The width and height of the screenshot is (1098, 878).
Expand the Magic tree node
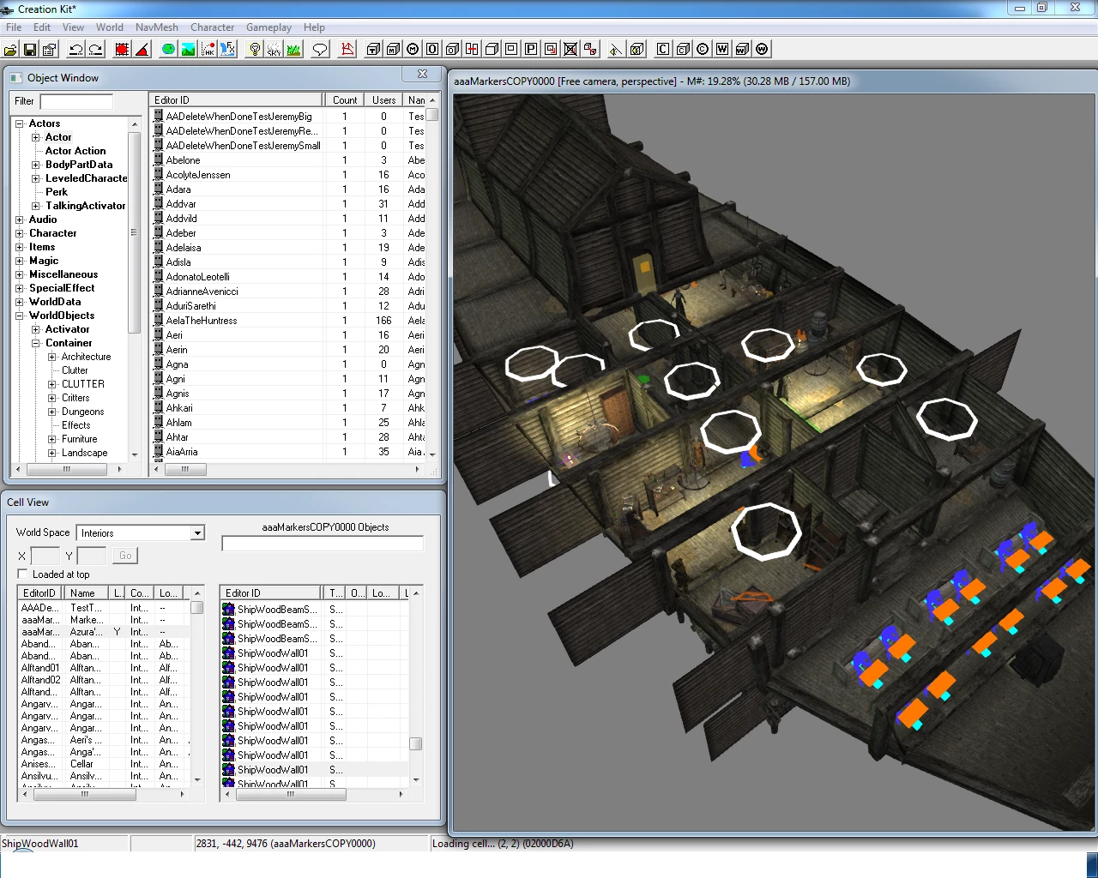pos(20,261)
